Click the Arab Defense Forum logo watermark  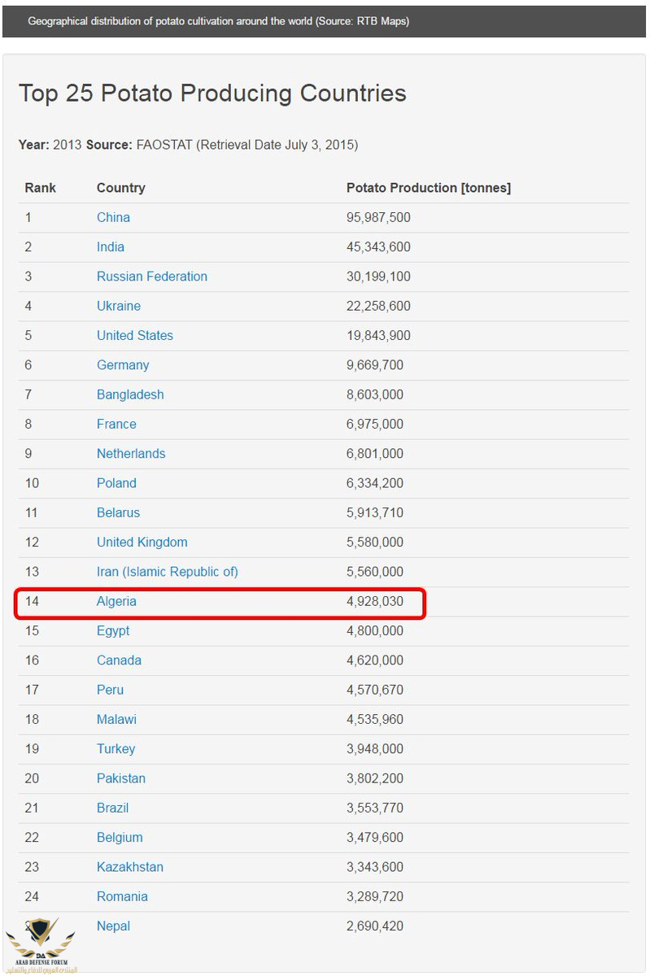41,945
